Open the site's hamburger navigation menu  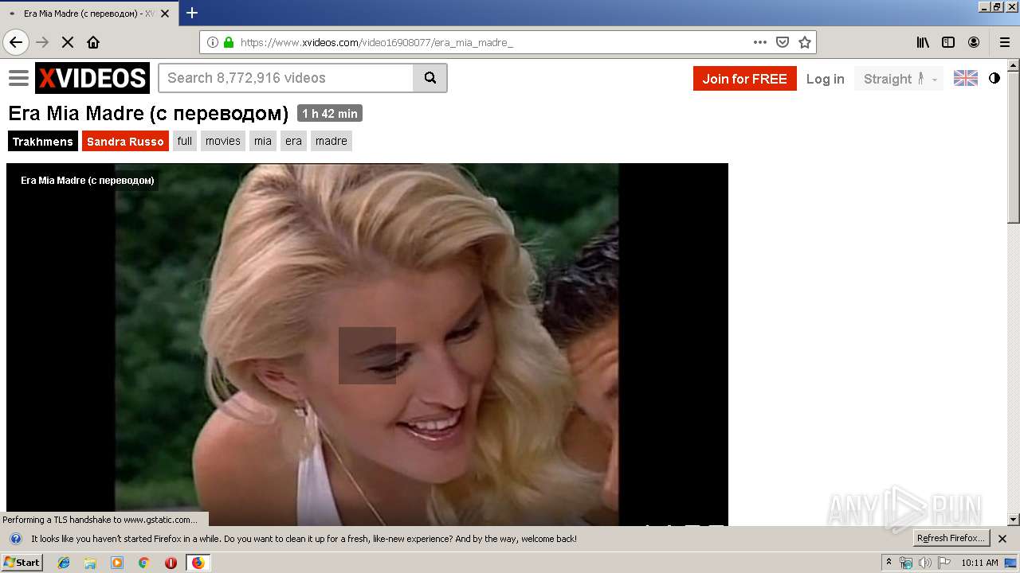(x=18, y=78)
